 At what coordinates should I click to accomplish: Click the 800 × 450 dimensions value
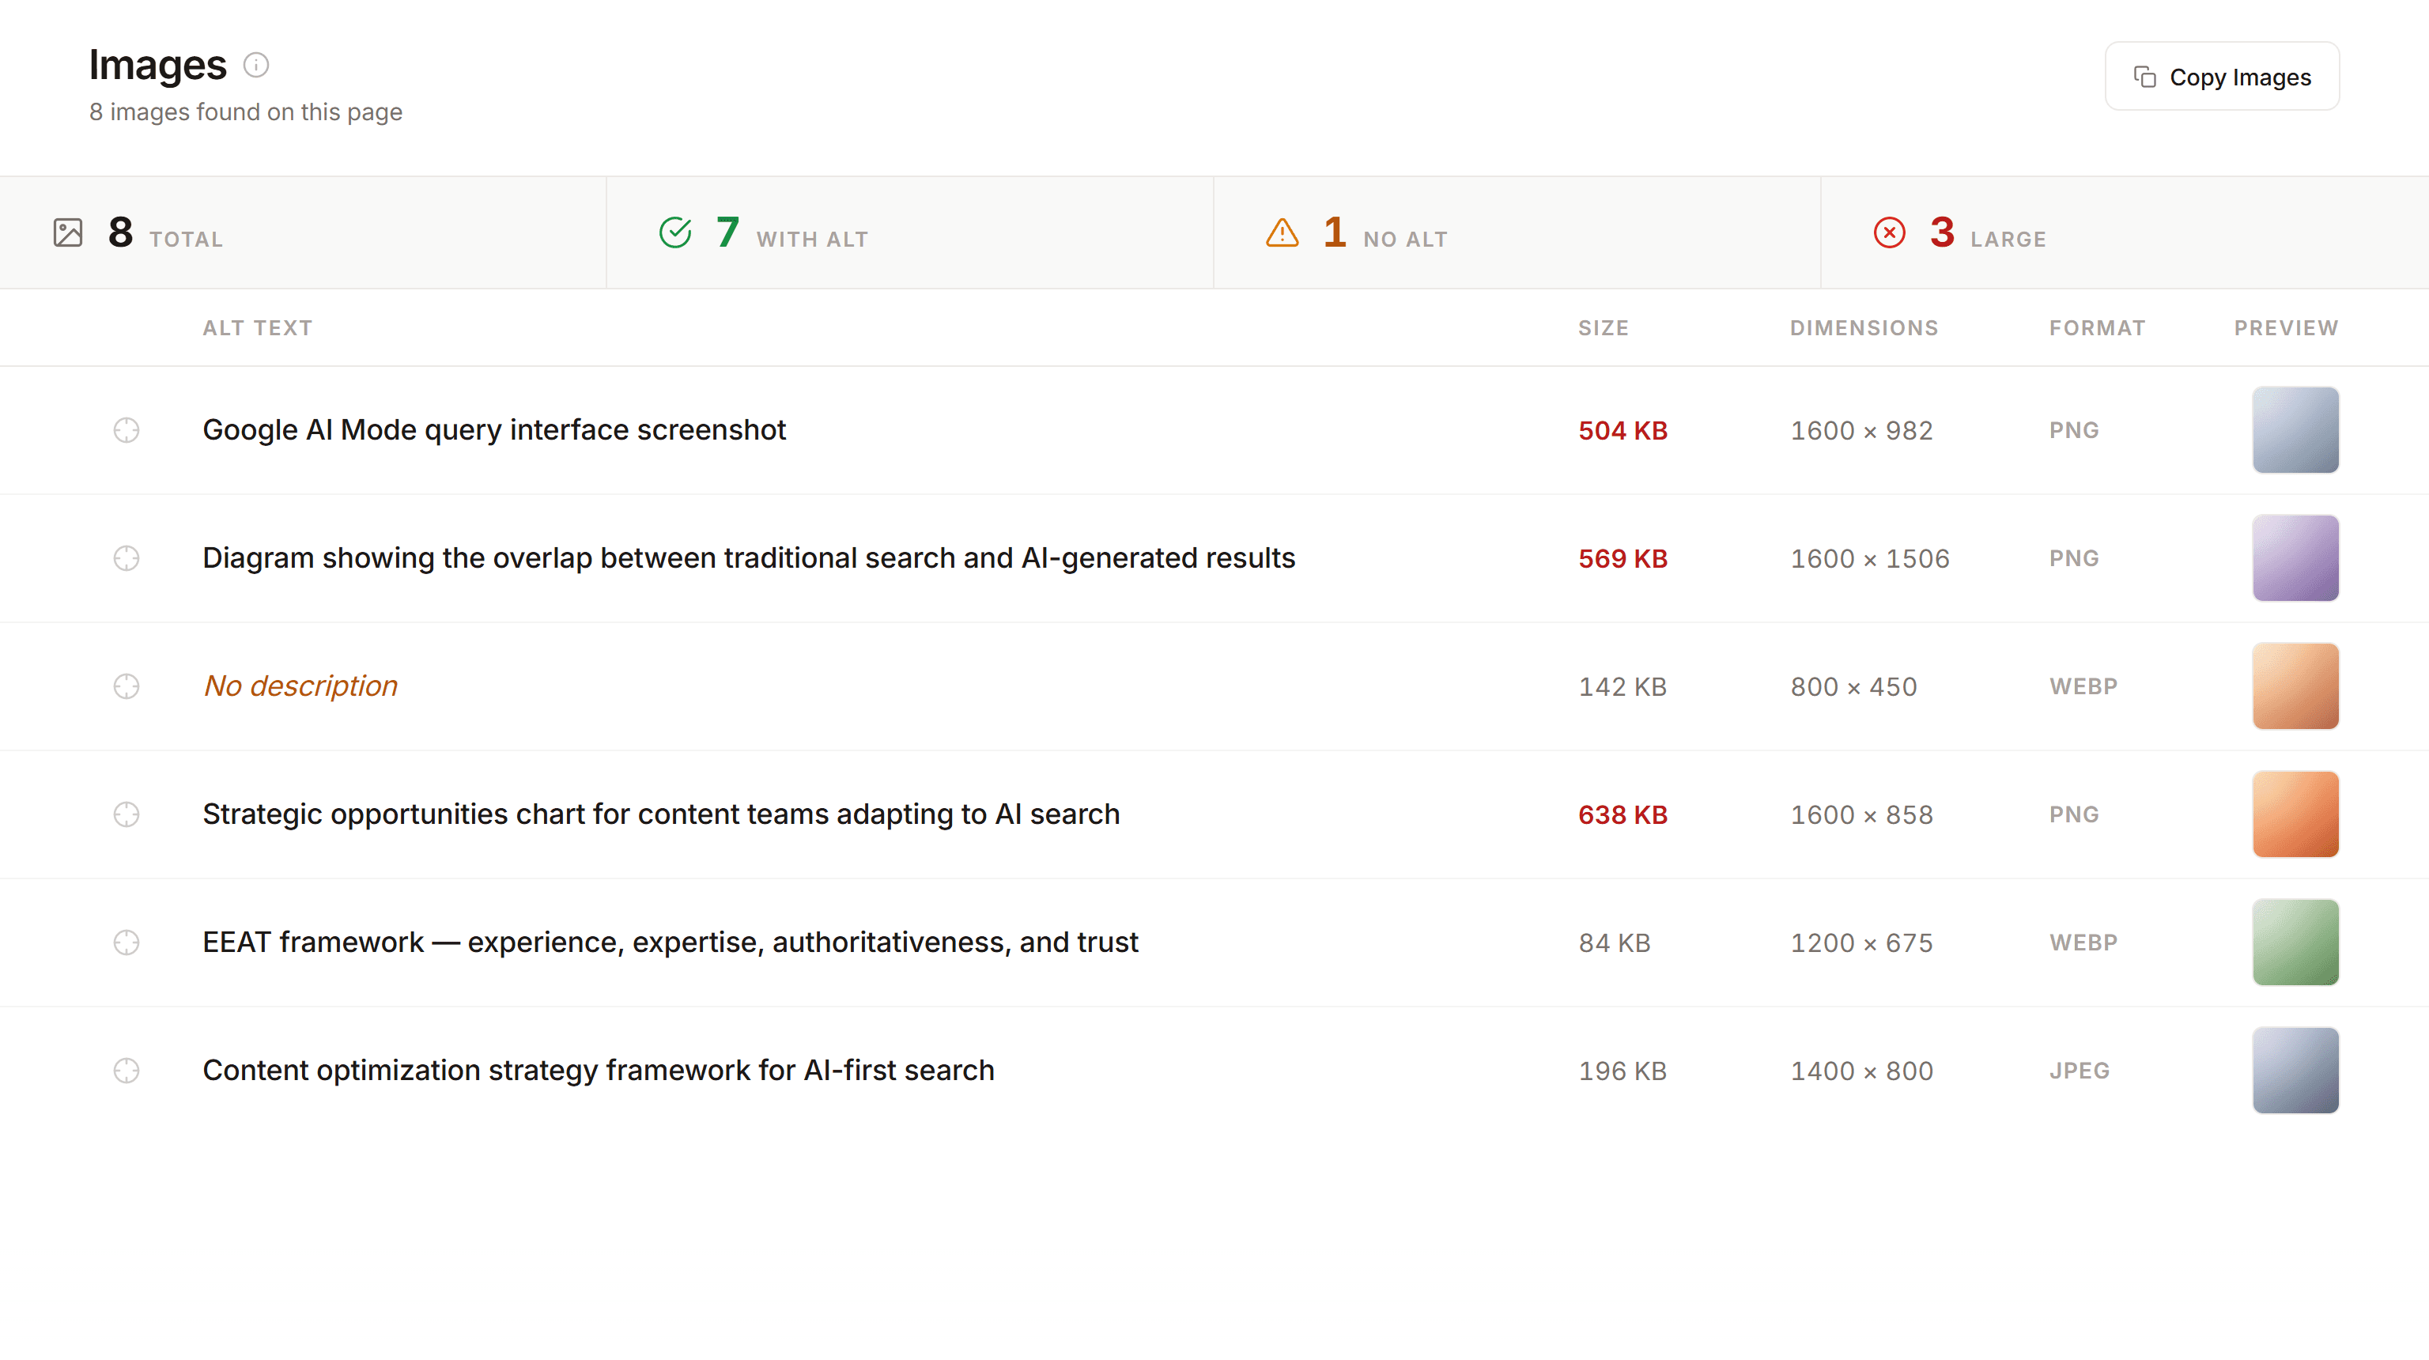(x=1854, y=688)
